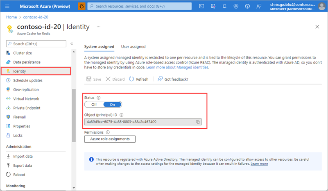Switch to User assigned tab

[133, 47]
